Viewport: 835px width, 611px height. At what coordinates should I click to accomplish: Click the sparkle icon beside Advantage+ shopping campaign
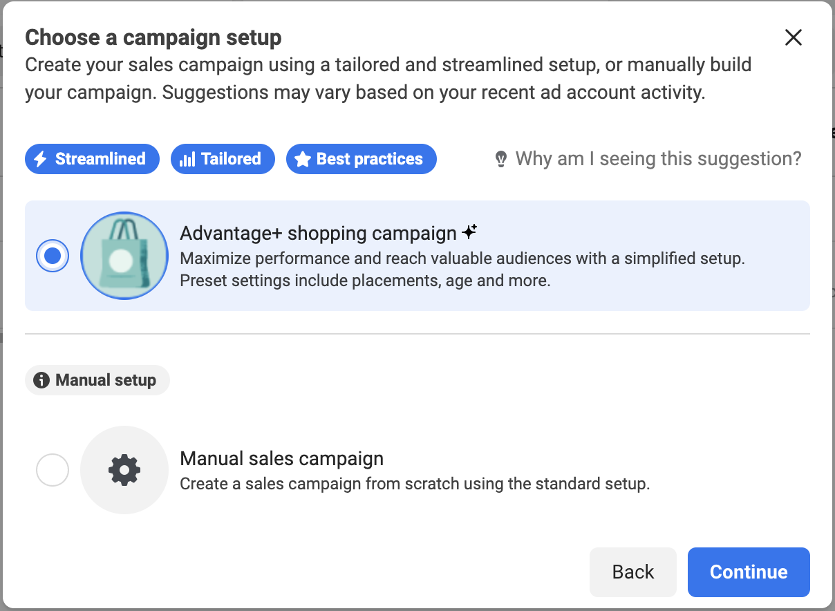(x=469, y=232)
